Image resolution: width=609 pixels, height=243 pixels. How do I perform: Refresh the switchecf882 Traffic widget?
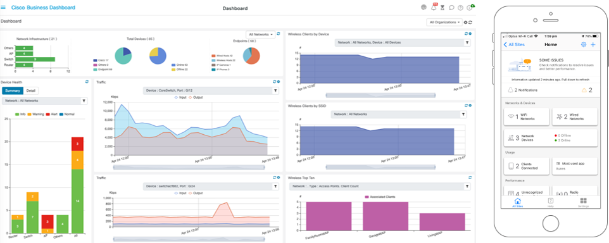[275, 177]
